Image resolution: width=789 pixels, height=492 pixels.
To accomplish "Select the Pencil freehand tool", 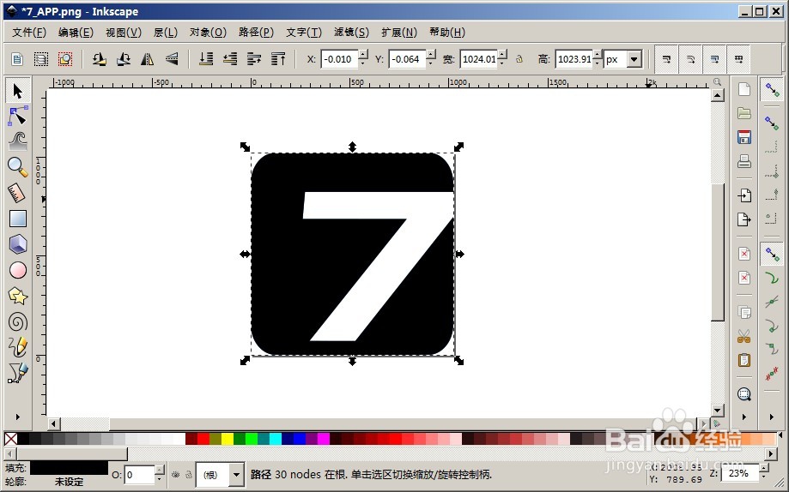I will pos(18,347).
